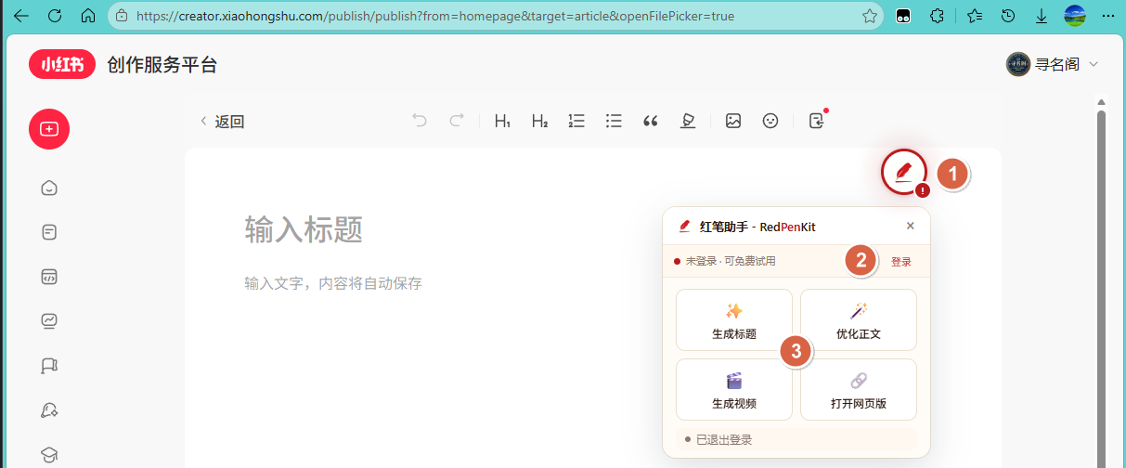
Task: Click the 打开网页版 button
Action: (x=859, y=389)
